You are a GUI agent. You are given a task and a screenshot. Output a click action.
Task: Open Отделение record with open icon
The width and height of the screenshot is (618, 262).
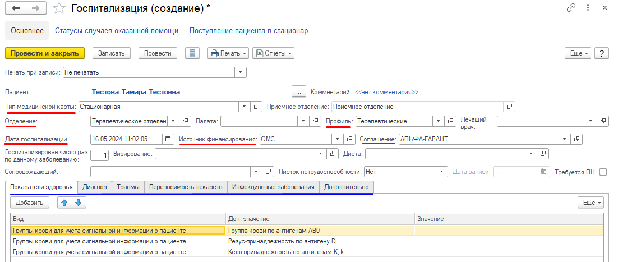click(185, 121)
